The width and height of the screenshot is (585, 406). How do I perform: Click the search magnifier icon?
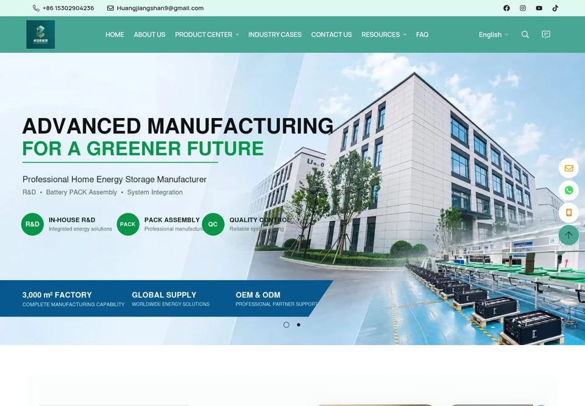pos(525,35)
